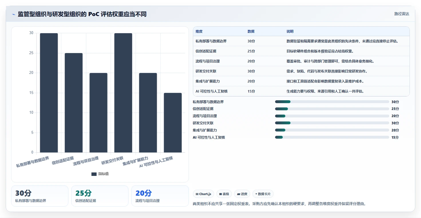Click the 集成与扩展能力 bar in chart
The height and width of the screenshot is (218, 421).
pos(148,113)
